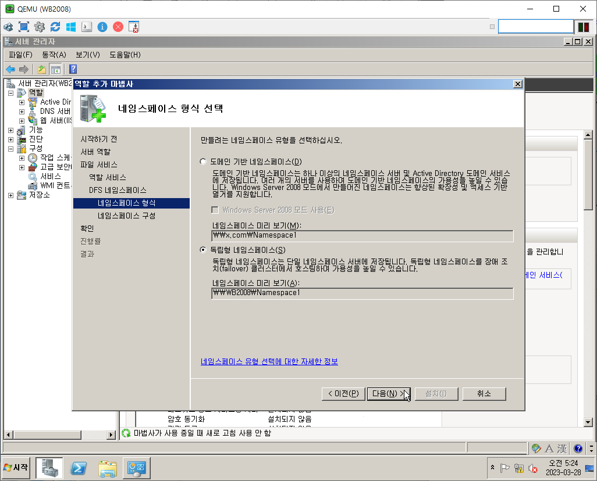Click the muted volume tray icon

532,468
